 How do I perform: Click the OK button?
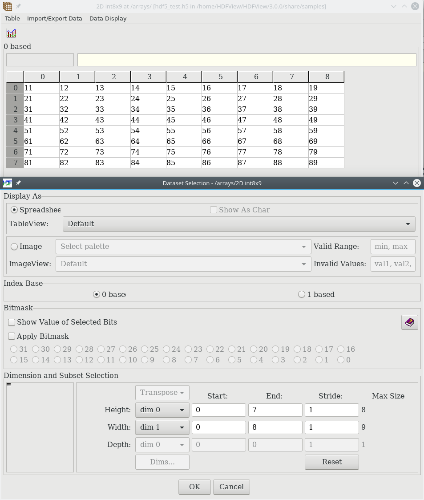tap(194, 487)
